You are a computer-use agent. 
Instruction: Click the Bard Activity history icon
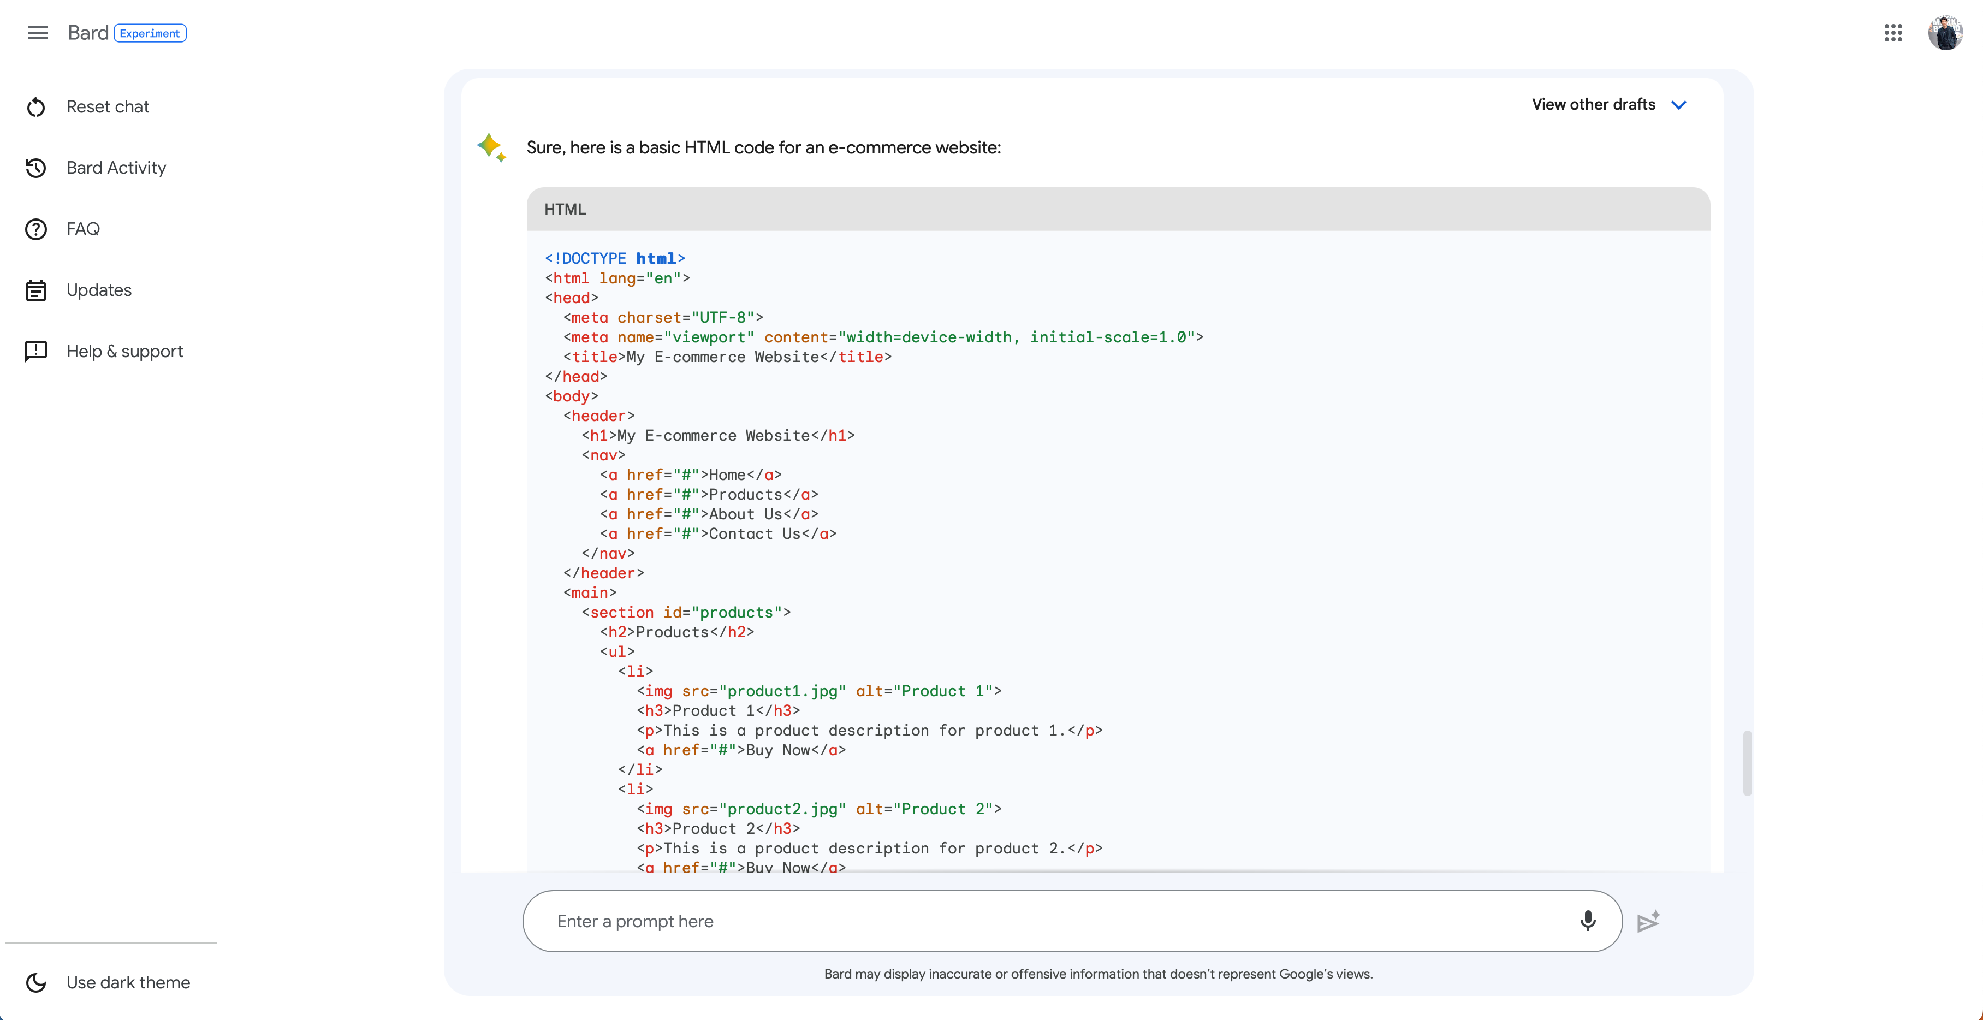(36, 168)
